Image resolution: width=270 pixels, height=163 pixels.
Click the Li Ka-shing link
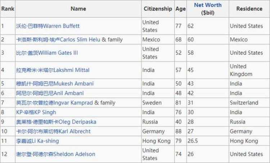click(x=37, y=141)
